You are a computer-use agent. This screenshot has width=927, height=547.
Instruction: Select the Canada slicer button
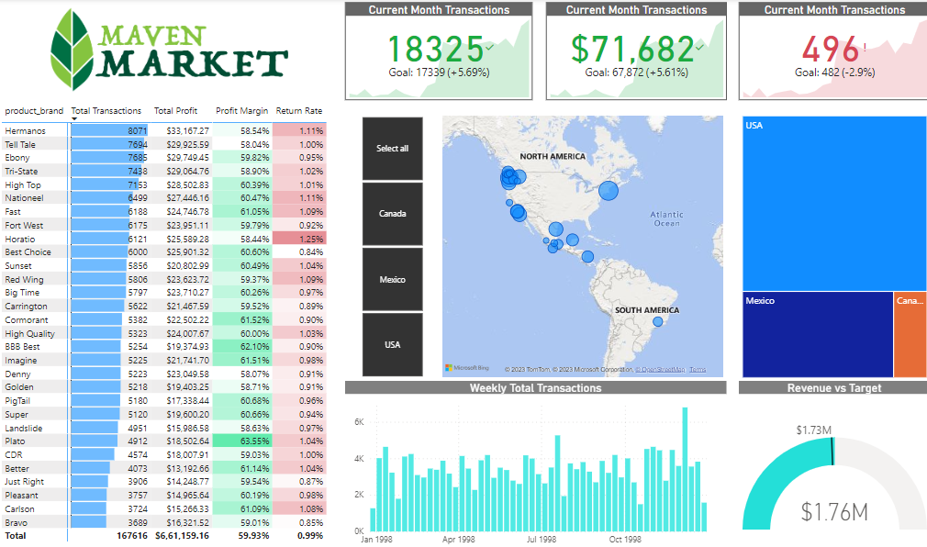(393, 214)
